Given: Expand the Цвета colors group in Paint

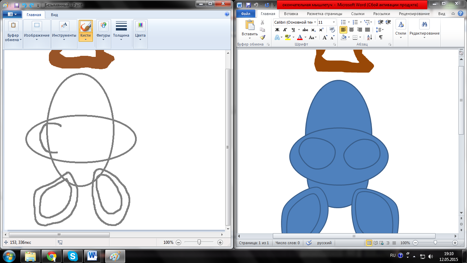Looking at the screenshot, I should (140, 34).
